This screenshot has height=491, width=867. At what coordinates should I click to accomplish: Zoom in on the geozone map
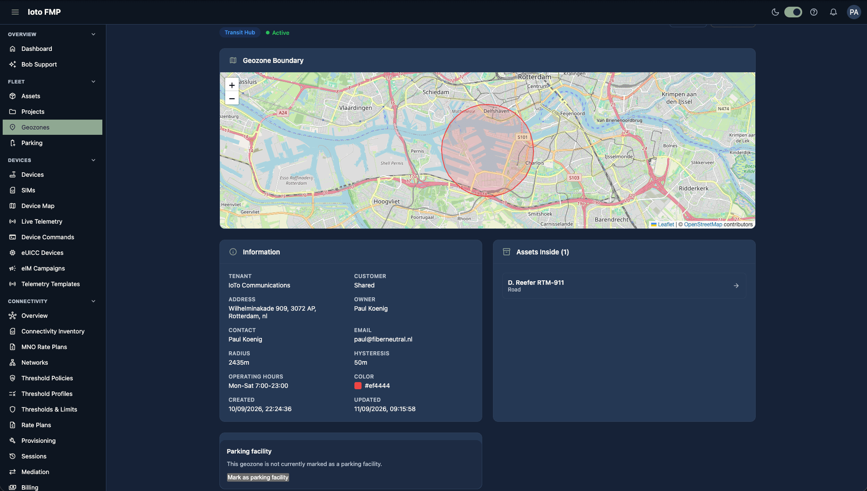pos(231,85)
